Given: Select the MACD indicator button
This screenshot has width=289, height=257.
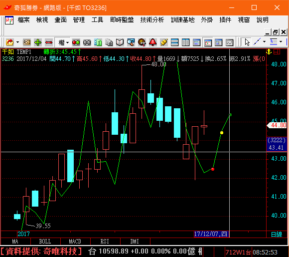Looking at the screenshot, I should pos(75,242).
